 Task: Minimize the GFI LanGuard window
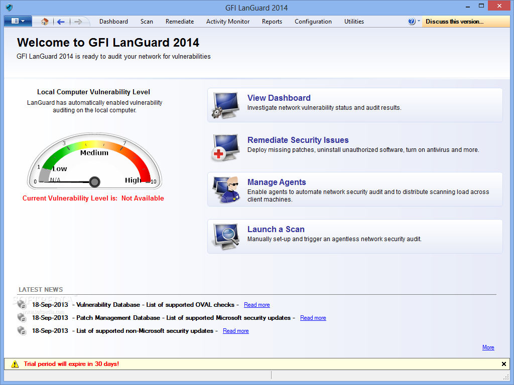468,6
